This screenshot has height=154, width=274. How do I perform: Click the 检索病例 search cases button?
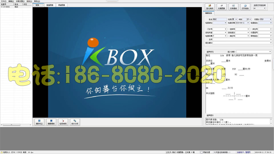[63, 122]
